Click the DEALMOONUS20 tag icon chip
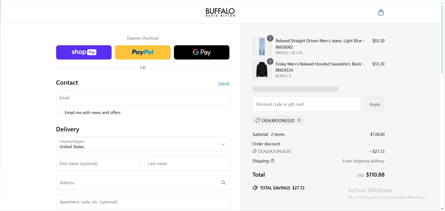Viewport: 445px width, 211px height. (258, 120)
